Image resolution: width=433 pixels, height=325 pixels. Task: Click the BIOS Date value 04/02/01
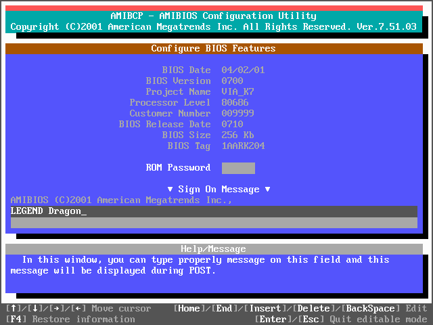coord(243,70)
